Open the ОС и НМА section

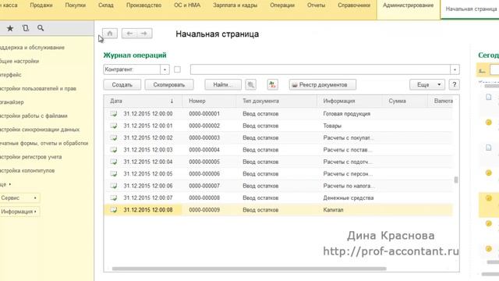[187, 5]
